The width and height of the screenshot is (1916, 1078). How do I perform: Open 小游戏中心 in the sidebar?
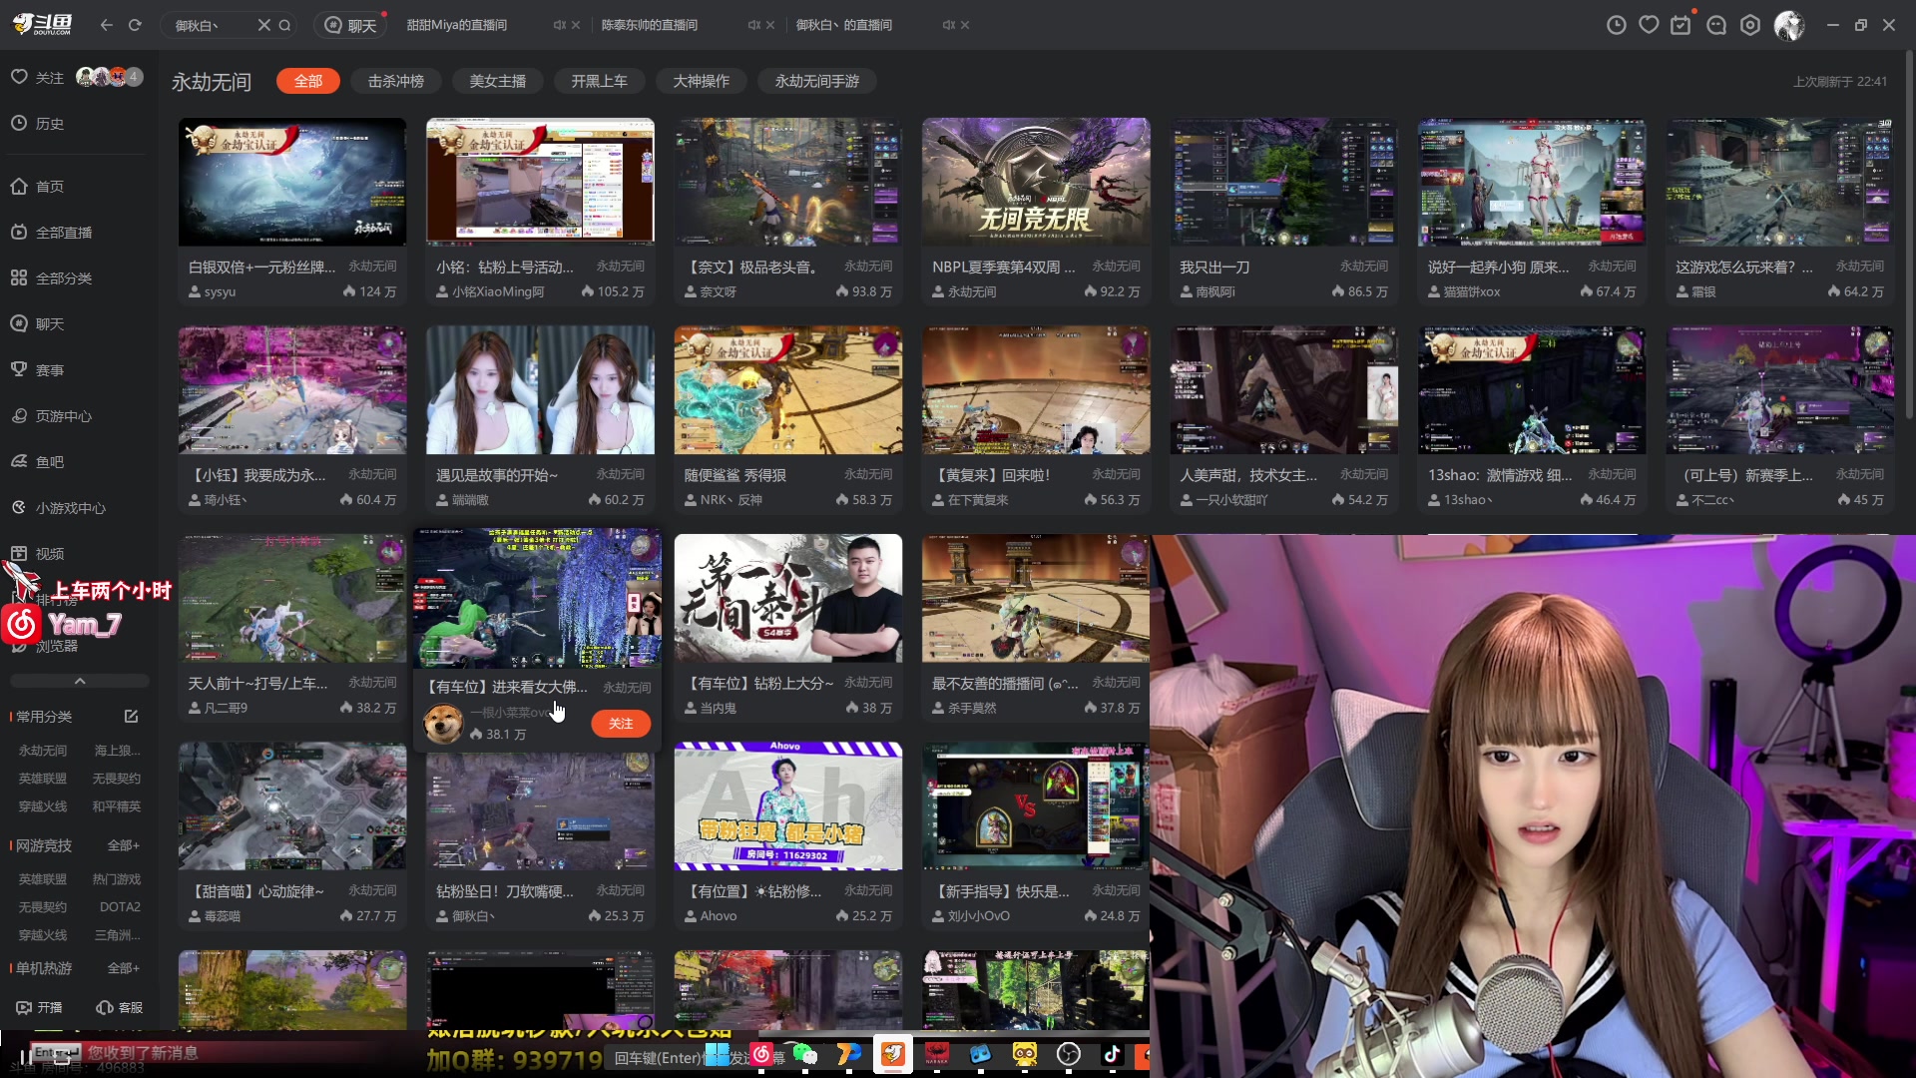(x=59, y=507)
